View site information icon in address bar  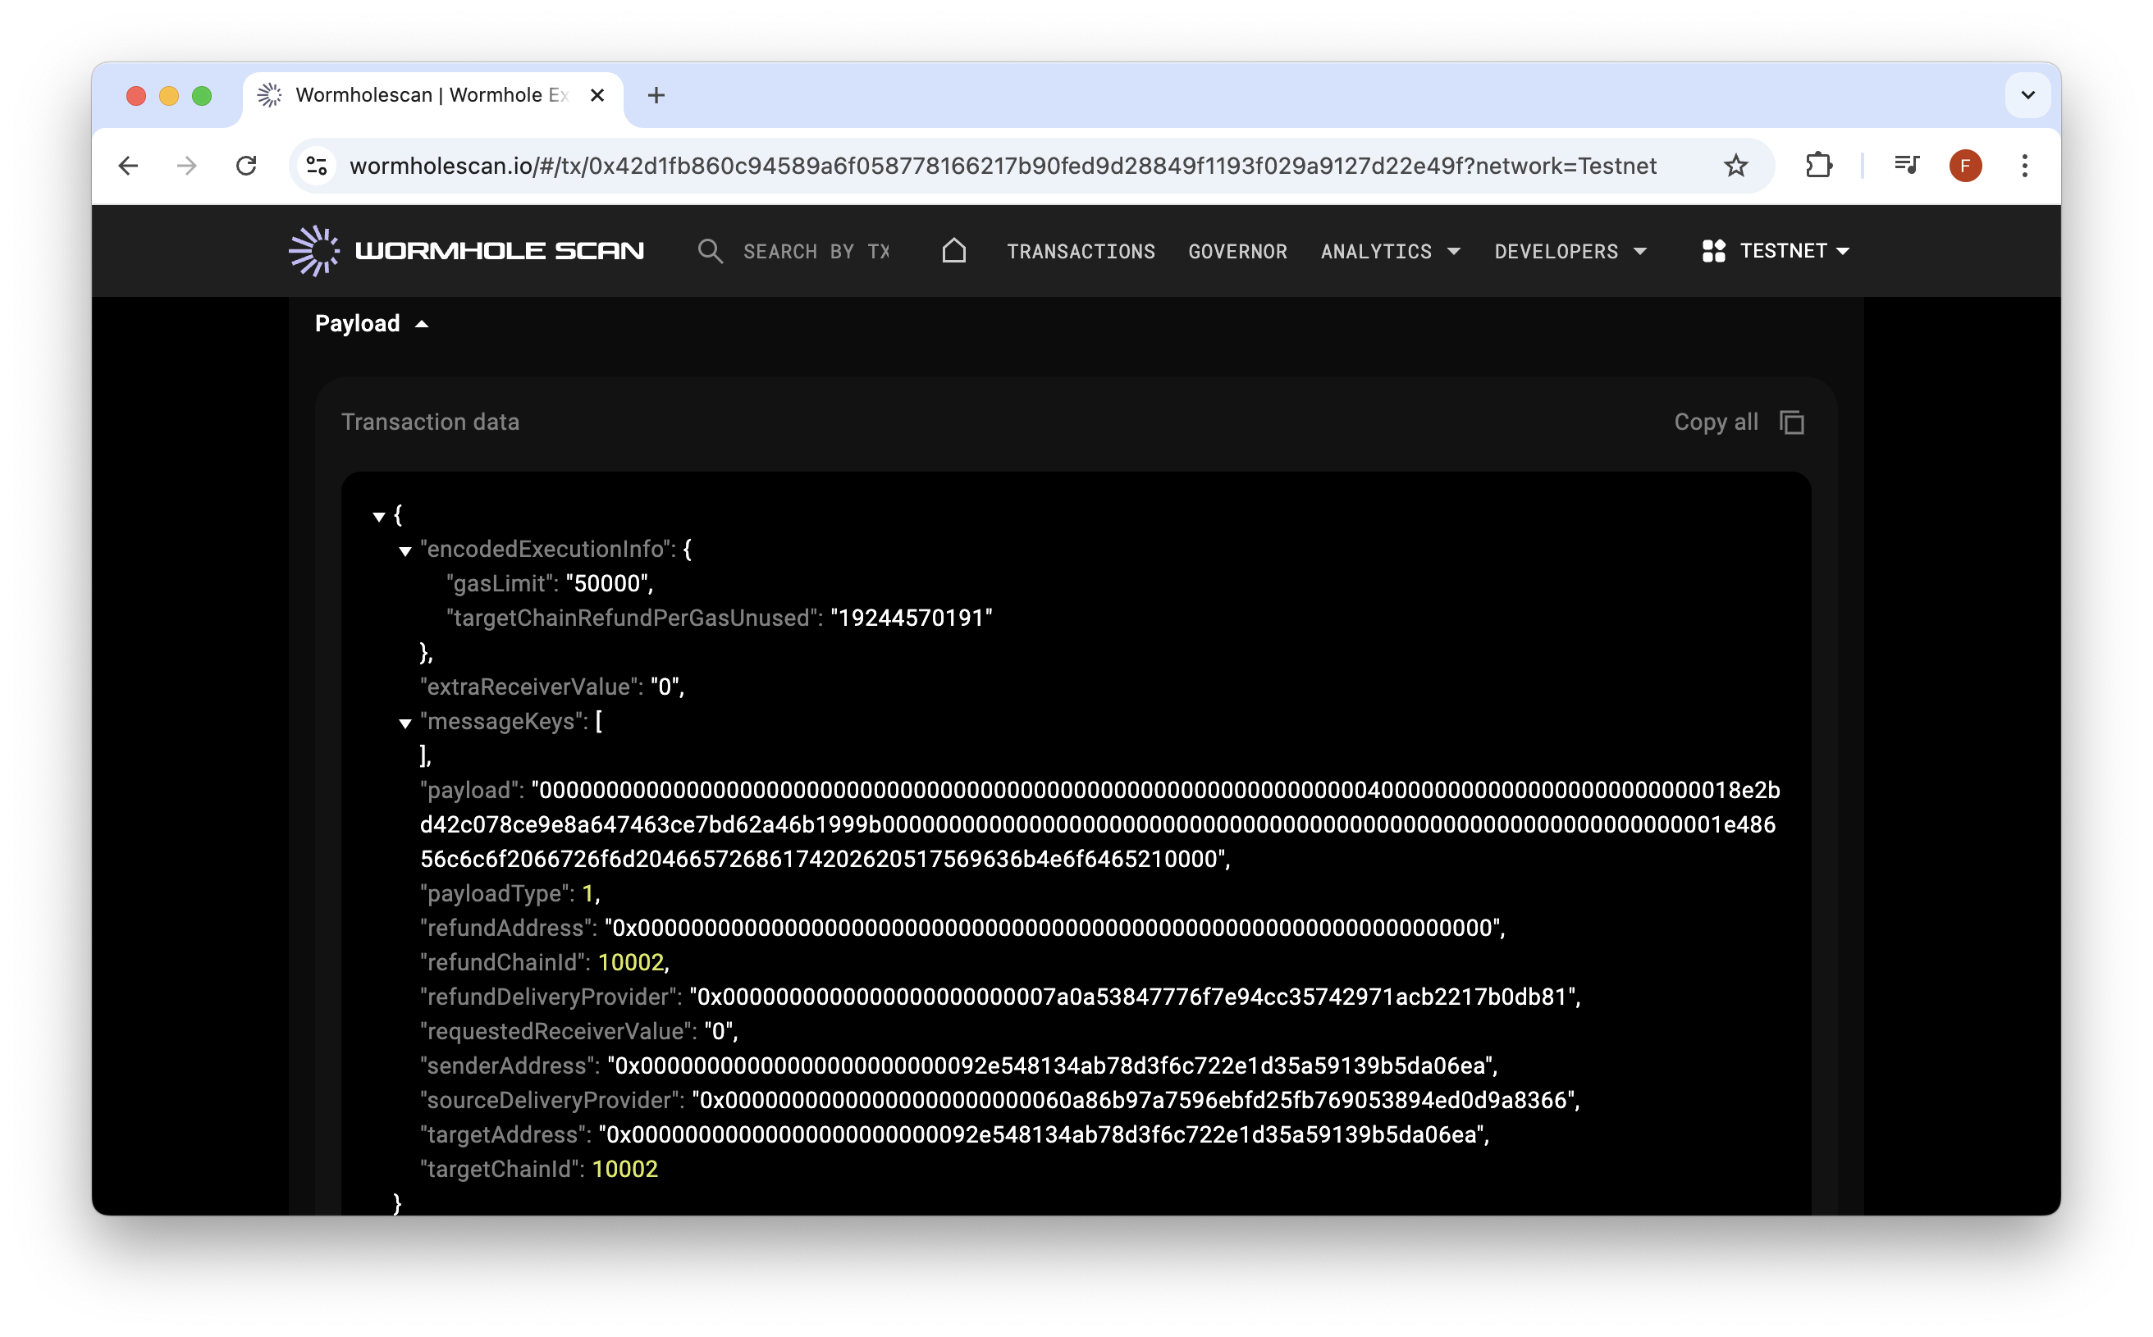pyautogui.click(x=317, y=166)
